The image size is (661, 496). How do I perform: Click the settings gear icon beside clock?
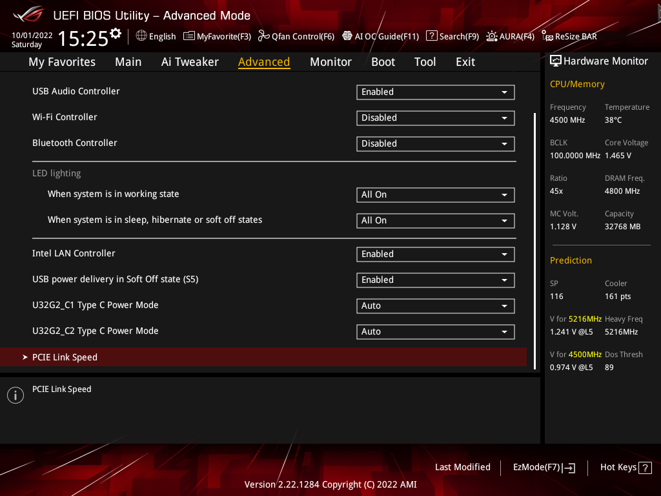pyautogui.click(x=116, y=34)
